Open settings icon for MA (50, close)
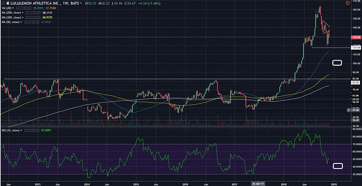This screenshot has height=186, width=362. 30,22
